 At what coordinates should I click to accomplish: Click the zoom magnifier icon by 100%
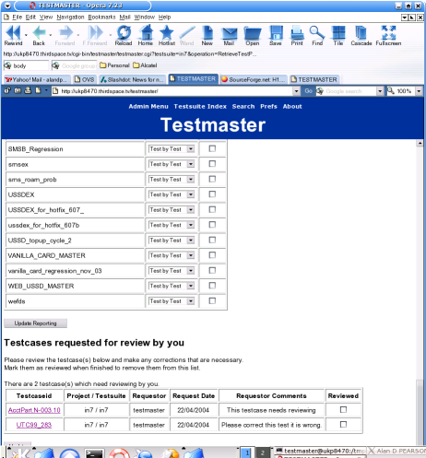click(x=391, y=91)
